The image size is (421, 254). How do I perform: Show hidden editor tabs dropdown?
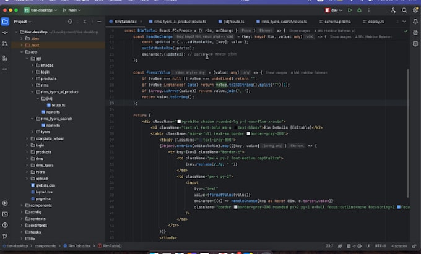404,22
